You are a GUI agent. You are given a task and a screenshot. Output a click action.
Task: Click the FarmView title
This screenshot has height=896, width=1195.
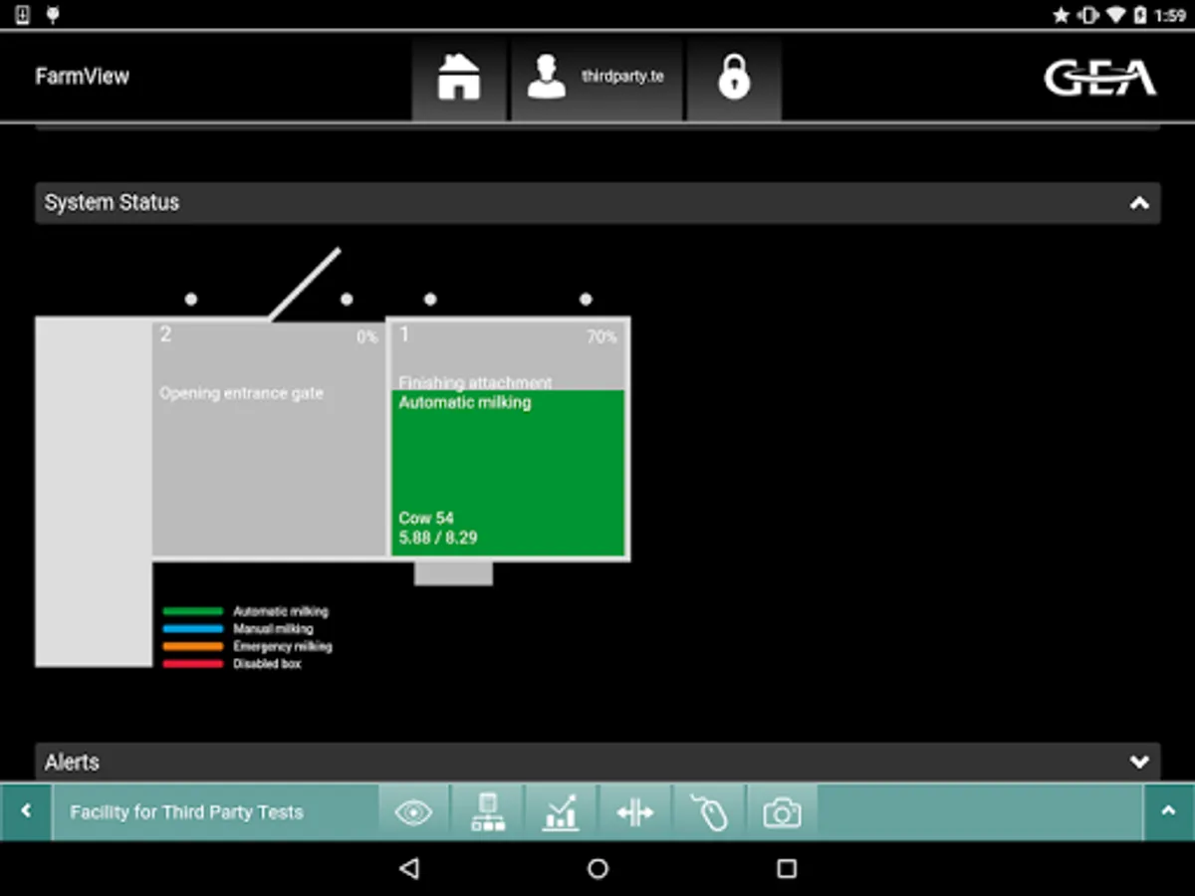point(82,77)
